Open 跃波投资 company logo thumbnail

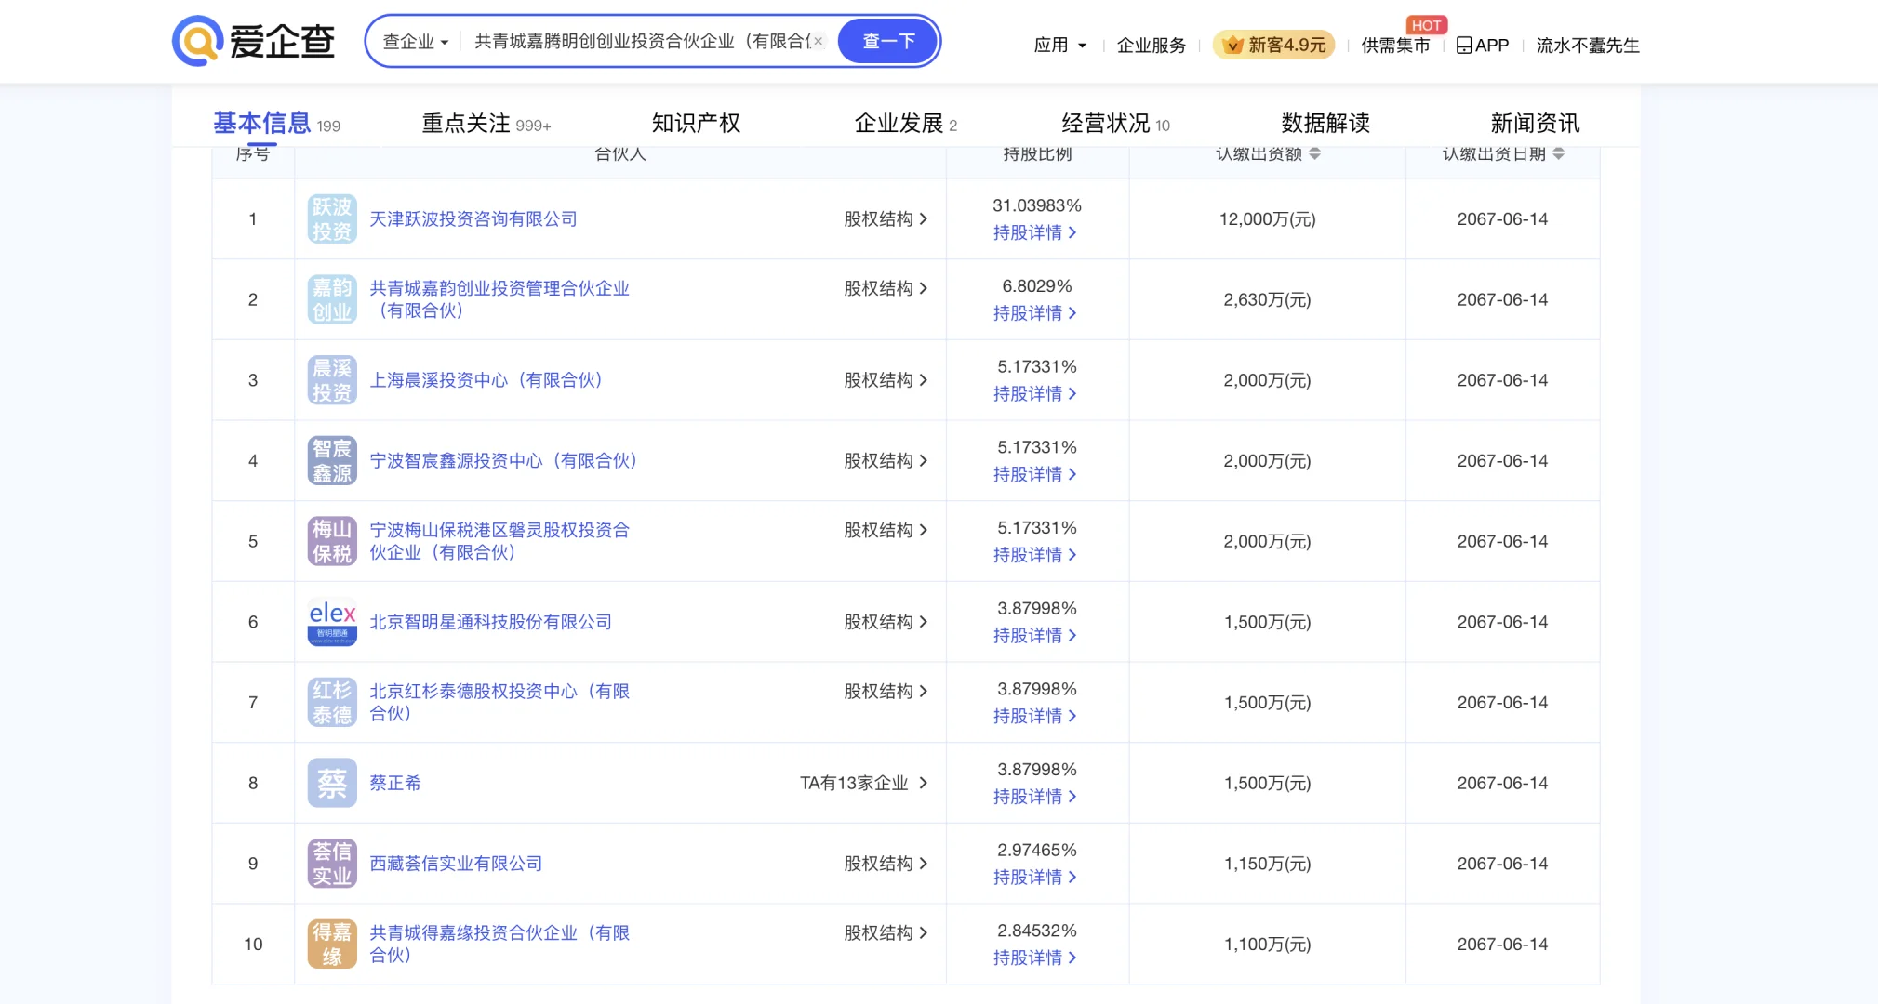tap(332, 219)
